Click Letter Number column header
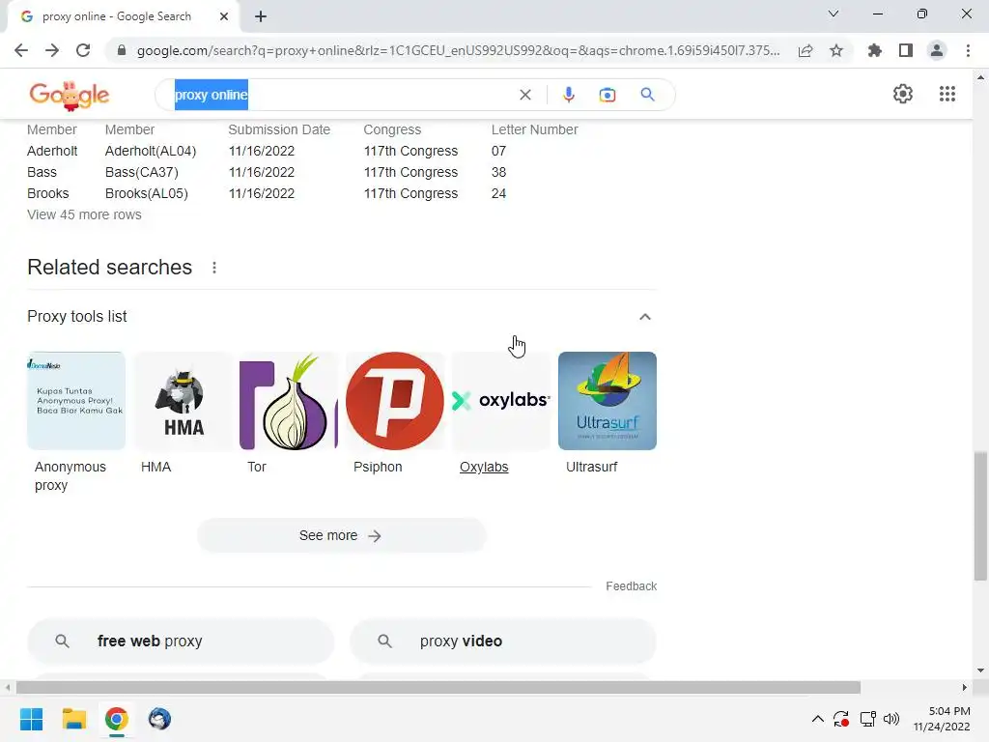989x742 pixels. (535, 129)
